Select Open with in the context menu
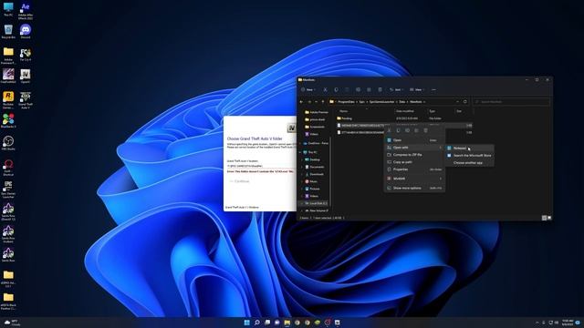This screenshot has height=328, width=584. click(414, 148)
